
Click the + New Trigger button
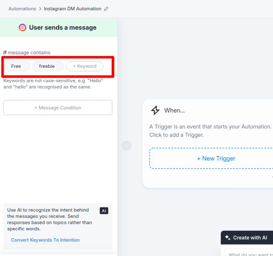click(x=216, y=159)
